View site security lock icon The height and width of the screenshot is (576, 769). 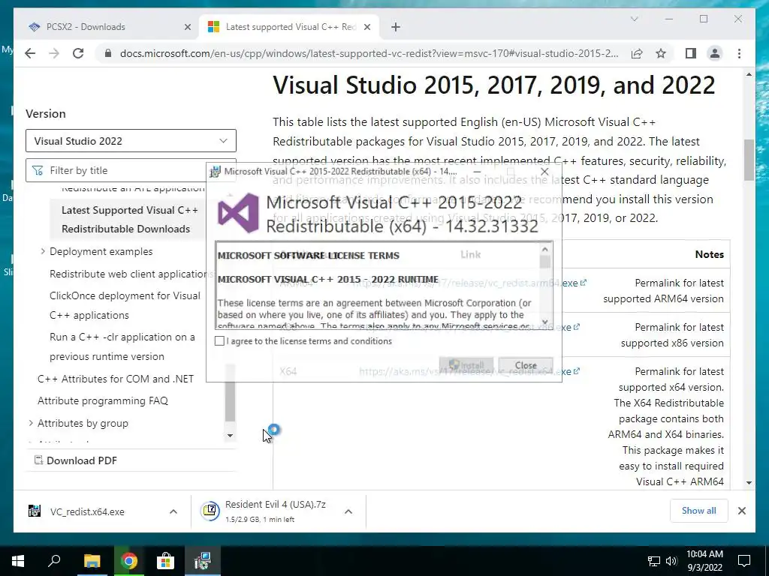[108, 53]
